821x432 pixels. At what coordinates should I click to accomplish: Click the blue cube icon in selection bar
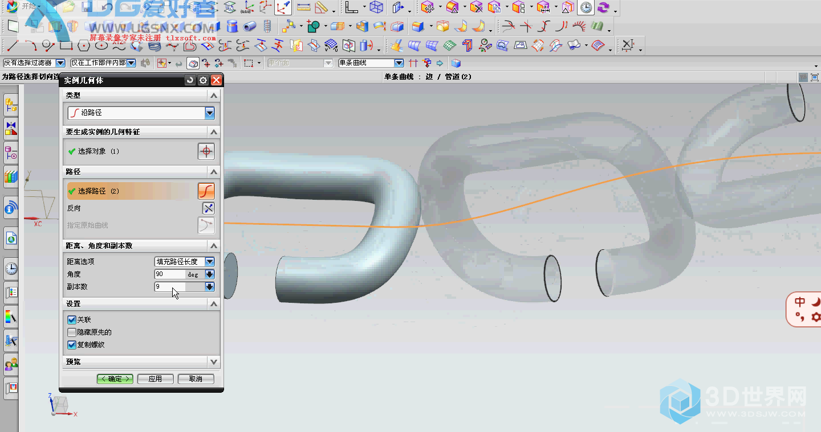(x=456, y=63)
